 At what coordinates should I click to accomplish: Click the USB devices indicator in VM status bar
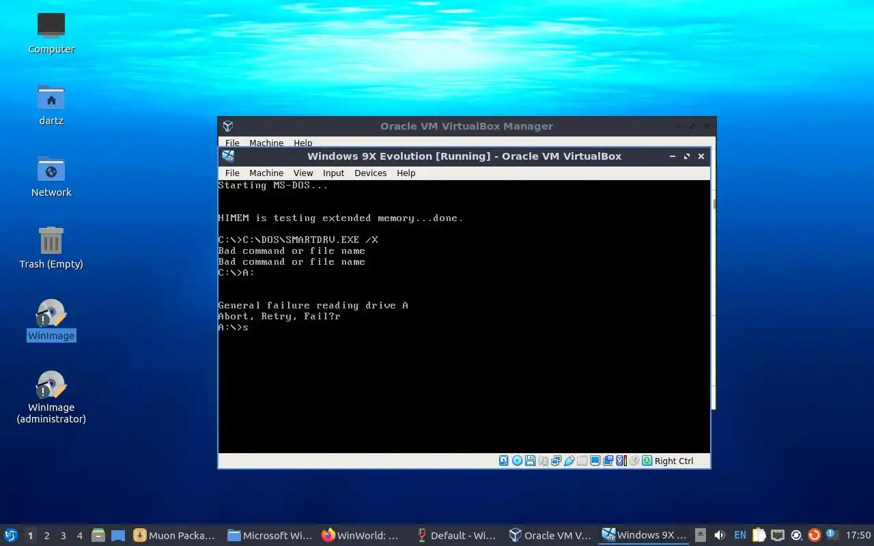(x=569, y=461)
